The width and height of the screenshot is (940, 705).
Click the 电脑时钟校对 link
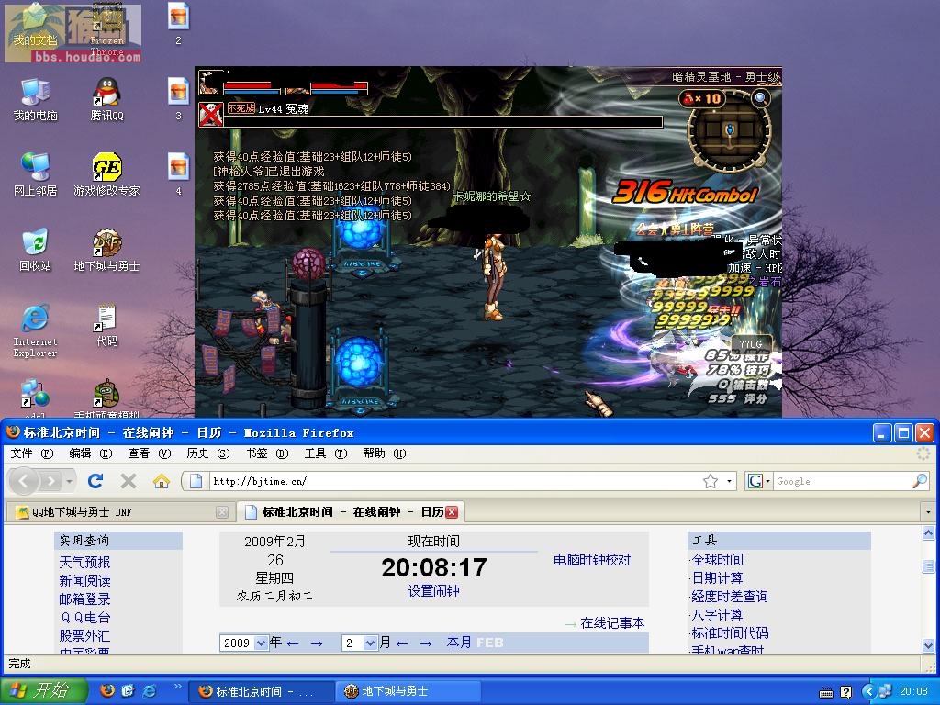592,560
